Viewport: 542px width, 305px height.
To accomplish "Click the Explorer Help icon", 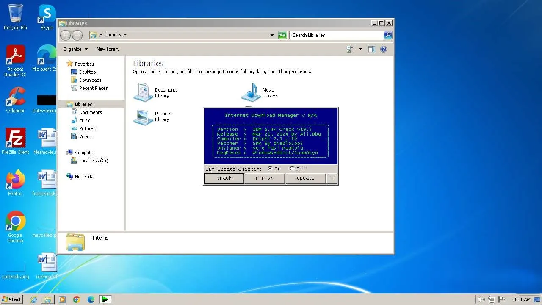I will pos(384,49).
